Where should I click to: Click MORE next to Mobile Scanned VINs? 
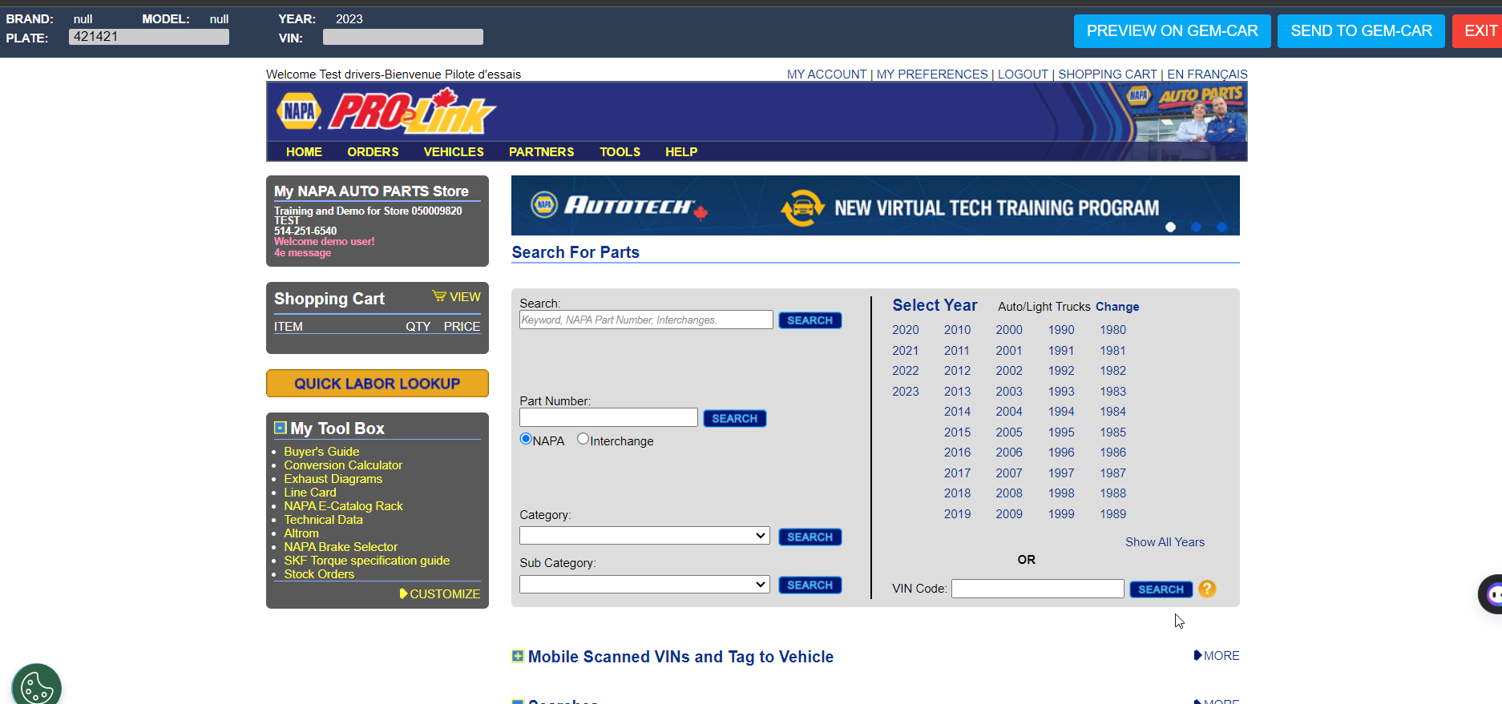[1217, 656]
